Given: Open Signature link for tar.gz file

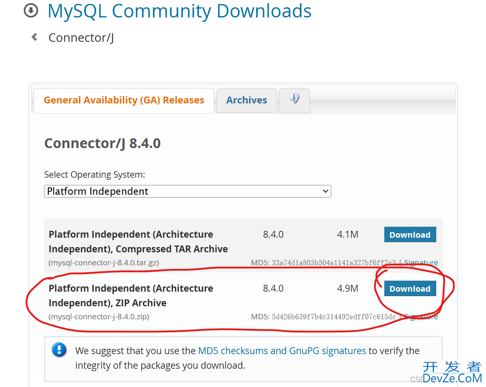Looking at the screenshot, I should pos(421,262).
